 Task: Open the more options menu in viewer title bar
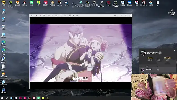[x=115, y=16]
